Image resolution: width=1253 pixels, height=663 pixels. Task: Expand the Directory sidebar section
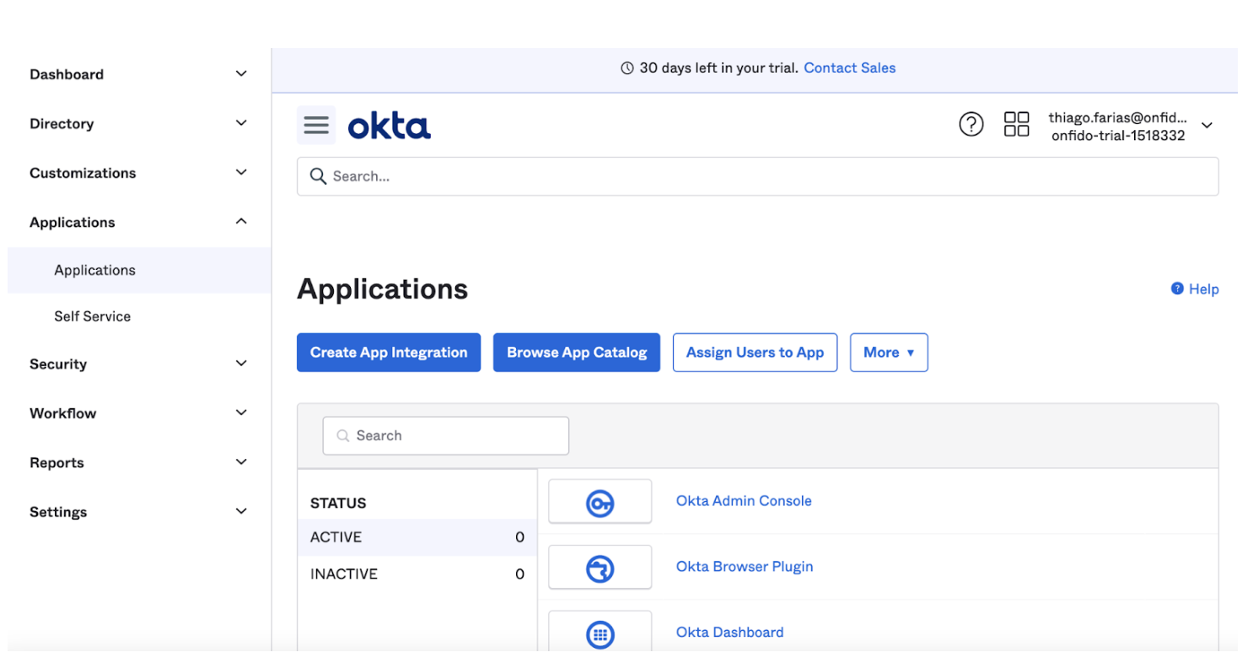tap(139, 123)
